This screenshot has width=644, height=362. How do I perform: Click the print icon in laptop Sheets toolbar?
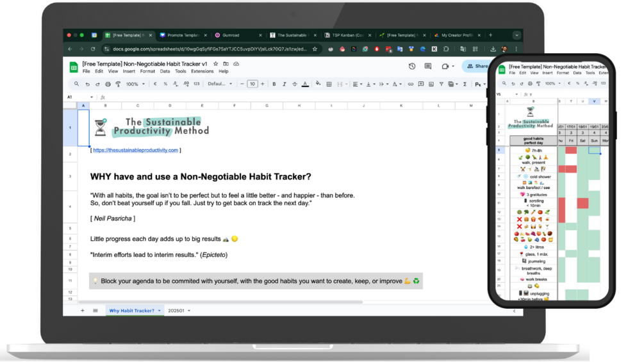click(108, 84)
